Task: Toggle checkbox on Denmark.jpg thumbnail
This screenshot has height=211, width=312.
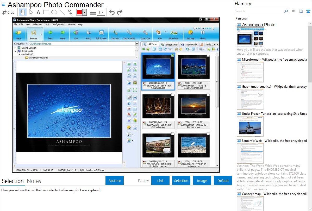Action: [x=208, y=94]
